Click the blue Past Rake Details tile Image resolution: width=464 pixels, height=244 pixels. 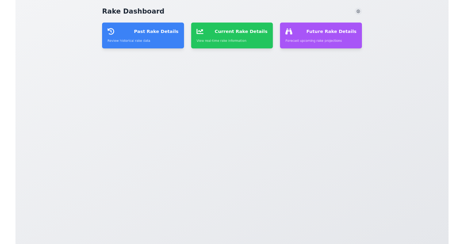click(x=143, y=35)
